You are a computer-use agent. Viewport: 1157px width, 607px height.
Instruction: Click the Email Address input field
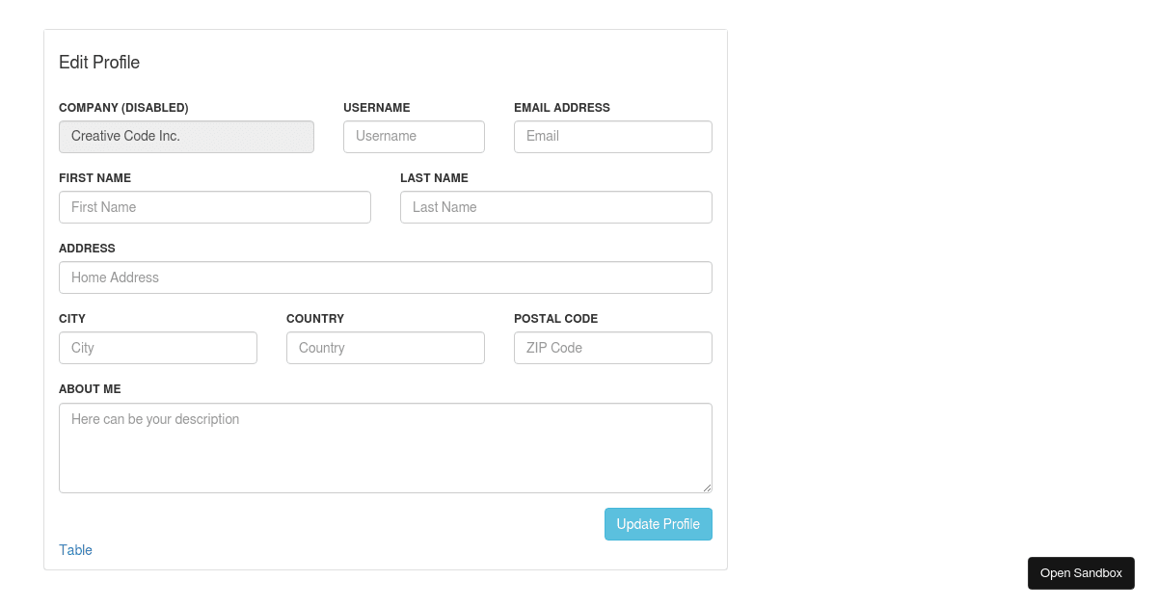click(x=612, y=136)
